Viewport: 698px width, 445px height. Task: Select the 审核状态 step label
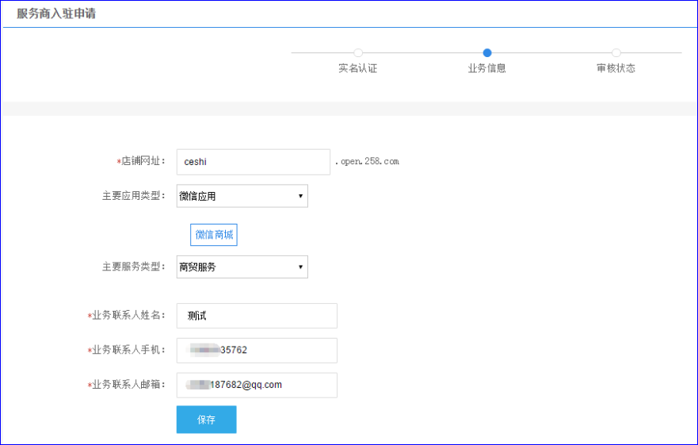[x=616, y=68]
